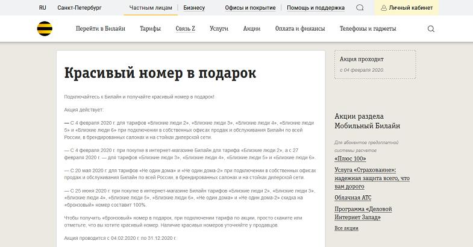Viewport: 473px width, 247px height.
Task: Open Помощь и поддержка
Action: [x=316, y=8]
